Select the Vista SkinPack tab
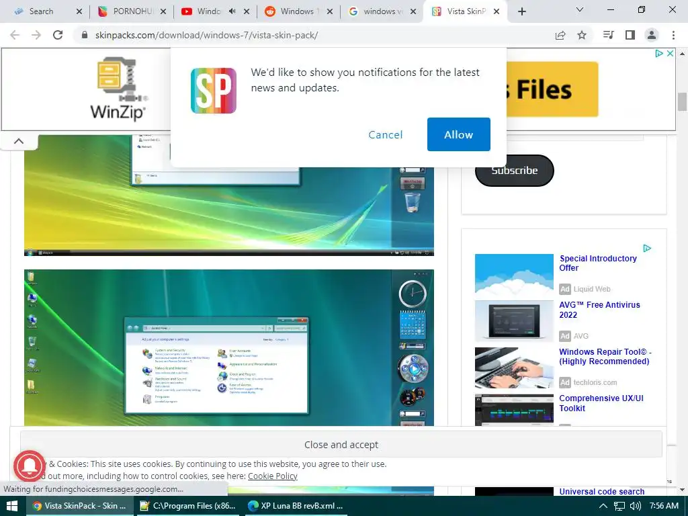This screenshot has width=688, height=516. pyautogui.click(x=466, y=11)
